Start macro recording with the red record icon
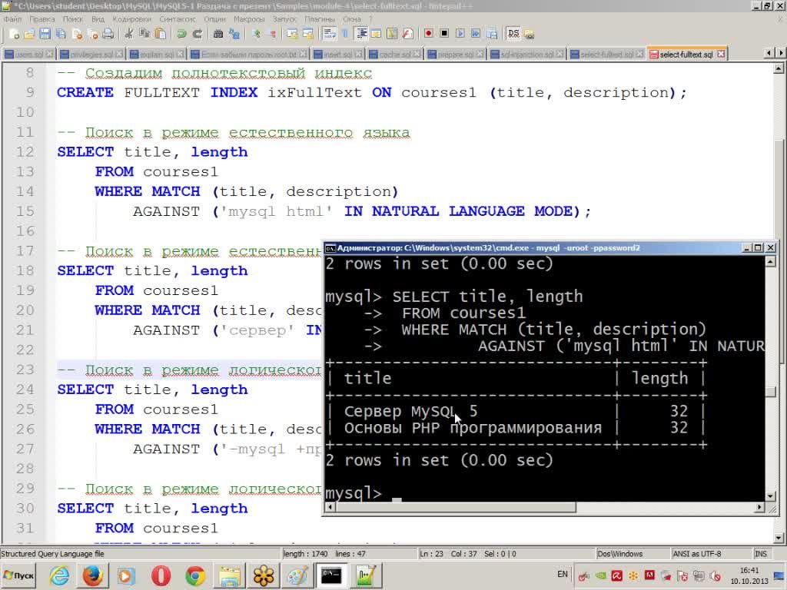The width and height of the screenshot is (787, 590). (x=429, y=34)
